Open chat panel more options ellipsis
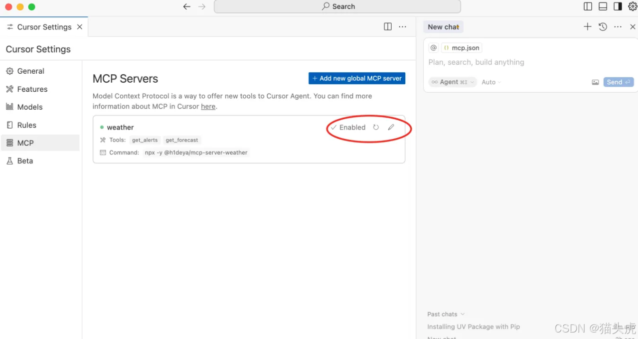Viewport: 638px width, 339px height. click(x=618, y=27)
